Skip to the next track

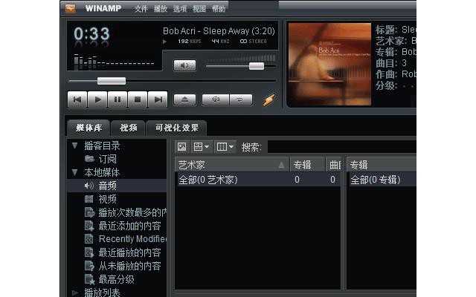[158, 99]
